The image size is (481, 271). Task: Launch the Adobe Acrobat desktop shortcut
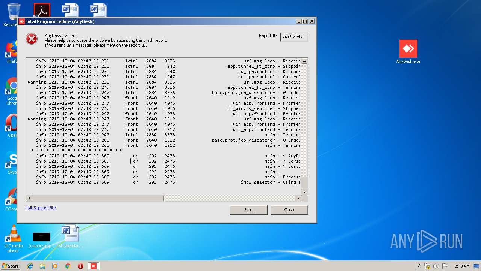[x=42, y=10]
